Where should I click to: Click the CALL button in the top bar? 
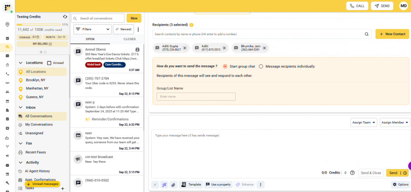point(357,6)
